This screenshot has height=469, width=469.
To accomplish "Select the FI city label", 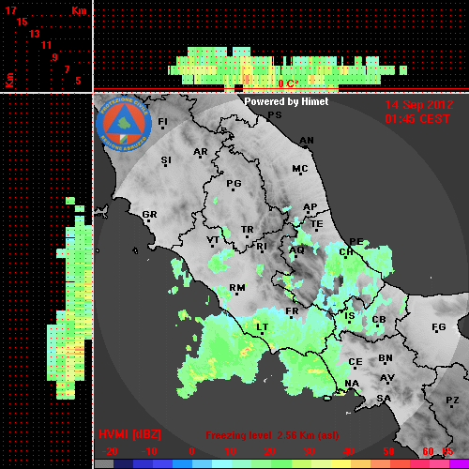I will (x=163, y=121).
